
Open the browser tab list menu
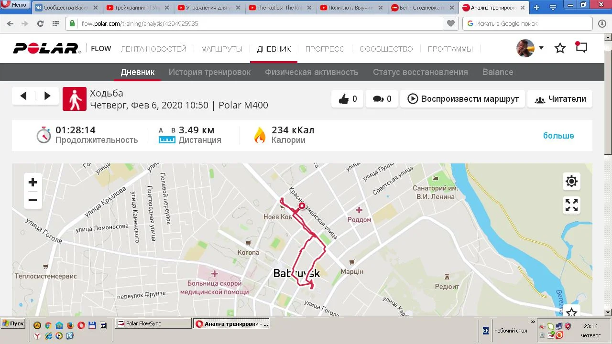(x=553, y=8)
